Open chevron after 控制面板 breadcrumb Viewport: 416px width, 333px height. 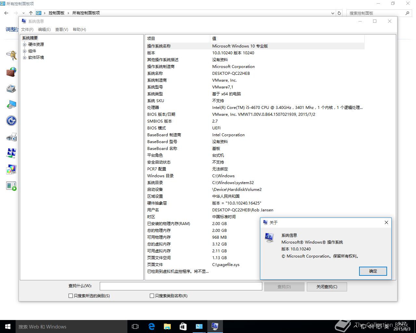click(x=68, y=13)
